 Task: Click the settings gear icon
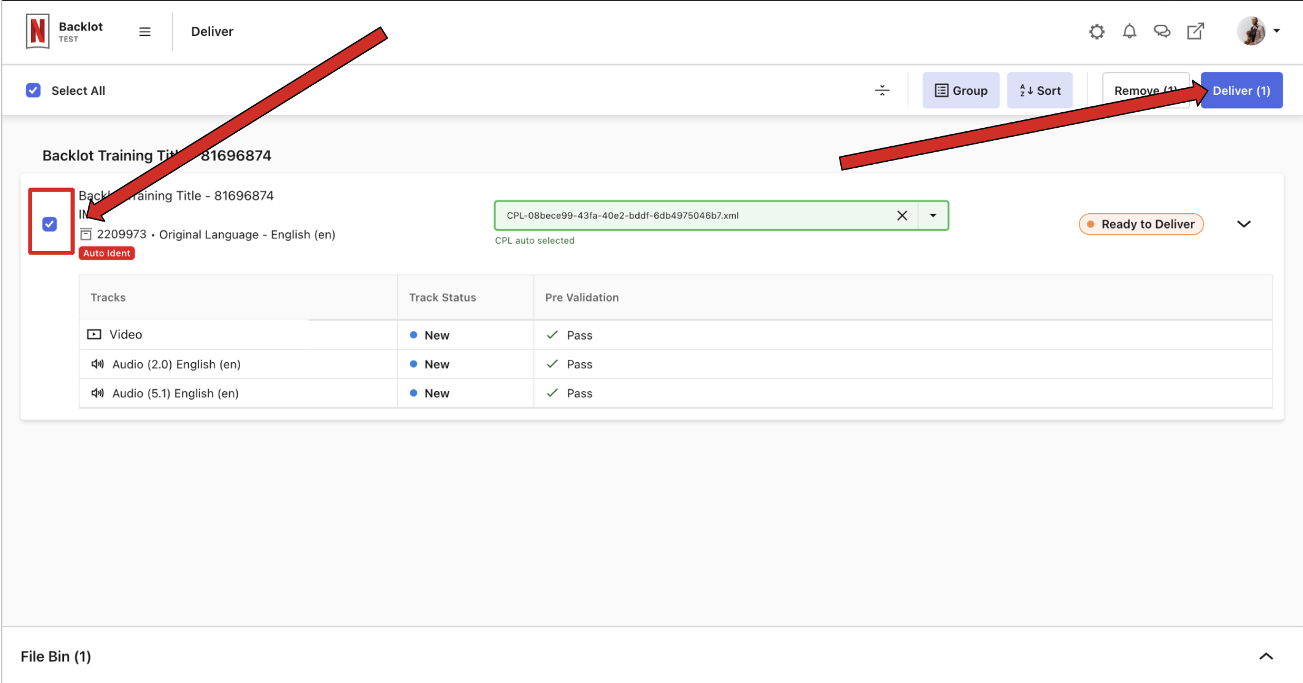[x=1096, y=31]
